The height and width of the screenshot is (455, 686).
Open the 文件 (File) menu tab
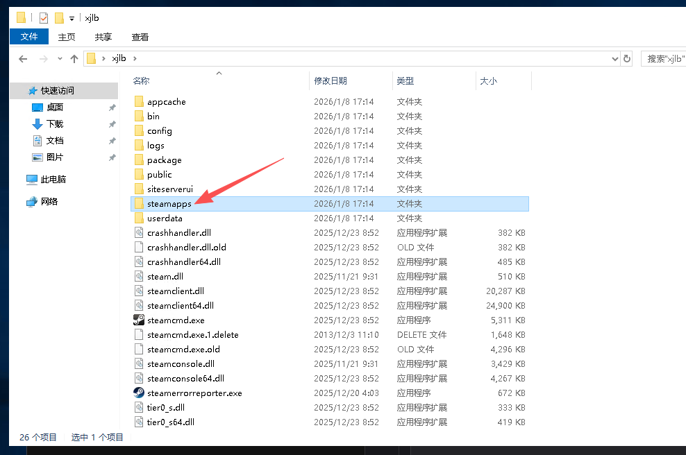[29, 37]
